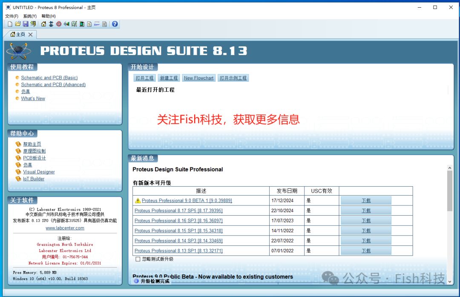The image size is (460, 297).
Task: Open the Schematic Capture module icon
Action: coord(51,24)
